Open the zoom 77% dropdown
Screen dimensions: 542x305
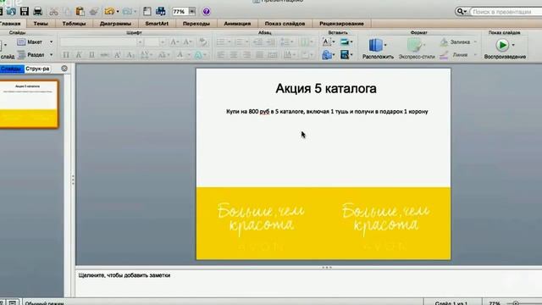click(x=192, y=12)
